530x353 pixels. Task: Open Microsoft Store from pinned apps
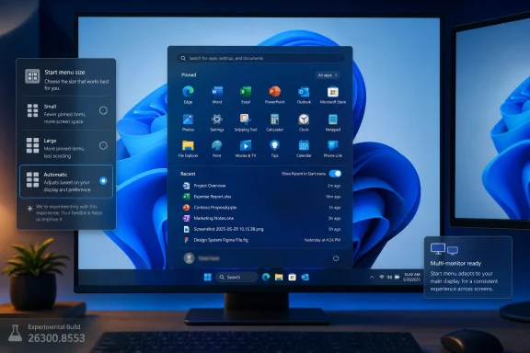coord(333,95)
